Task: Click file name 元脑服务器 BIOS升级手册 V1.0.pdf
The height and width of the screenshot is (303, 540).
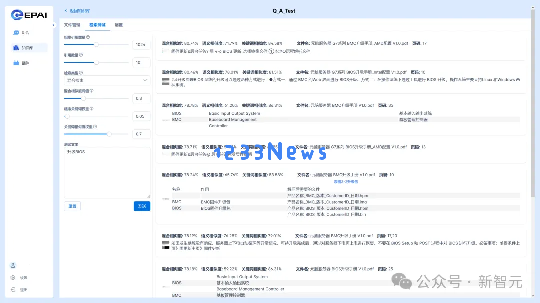Action: tap(342, 269)
